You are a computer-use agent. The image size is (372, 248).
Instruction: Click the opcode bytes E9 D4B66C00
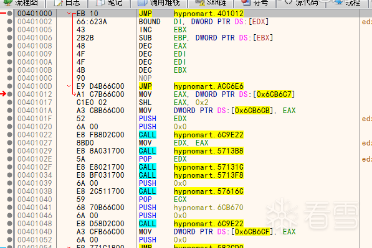tap(100, 86)
